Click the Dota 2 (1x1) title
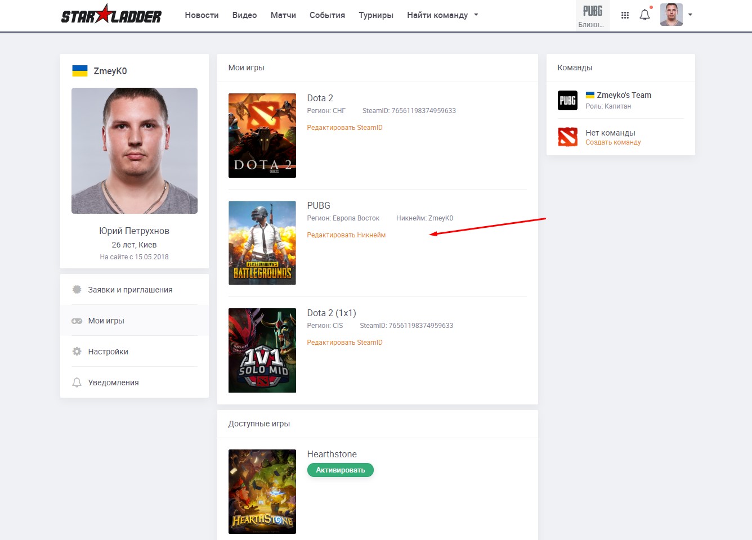 click(332, 313)
